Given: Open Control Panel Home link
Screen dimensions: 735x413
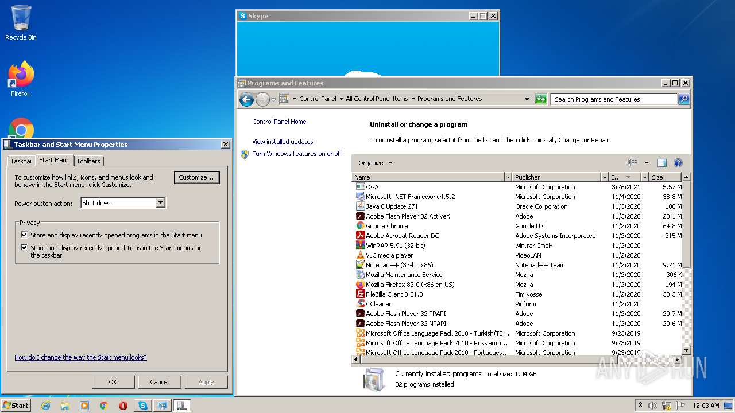Looking at the screenshot, I should [x=279, y=122].
